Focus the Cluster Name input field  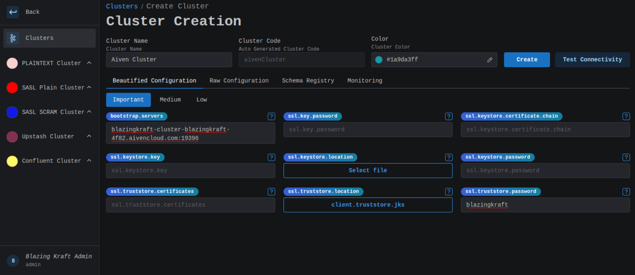point(169,60)
